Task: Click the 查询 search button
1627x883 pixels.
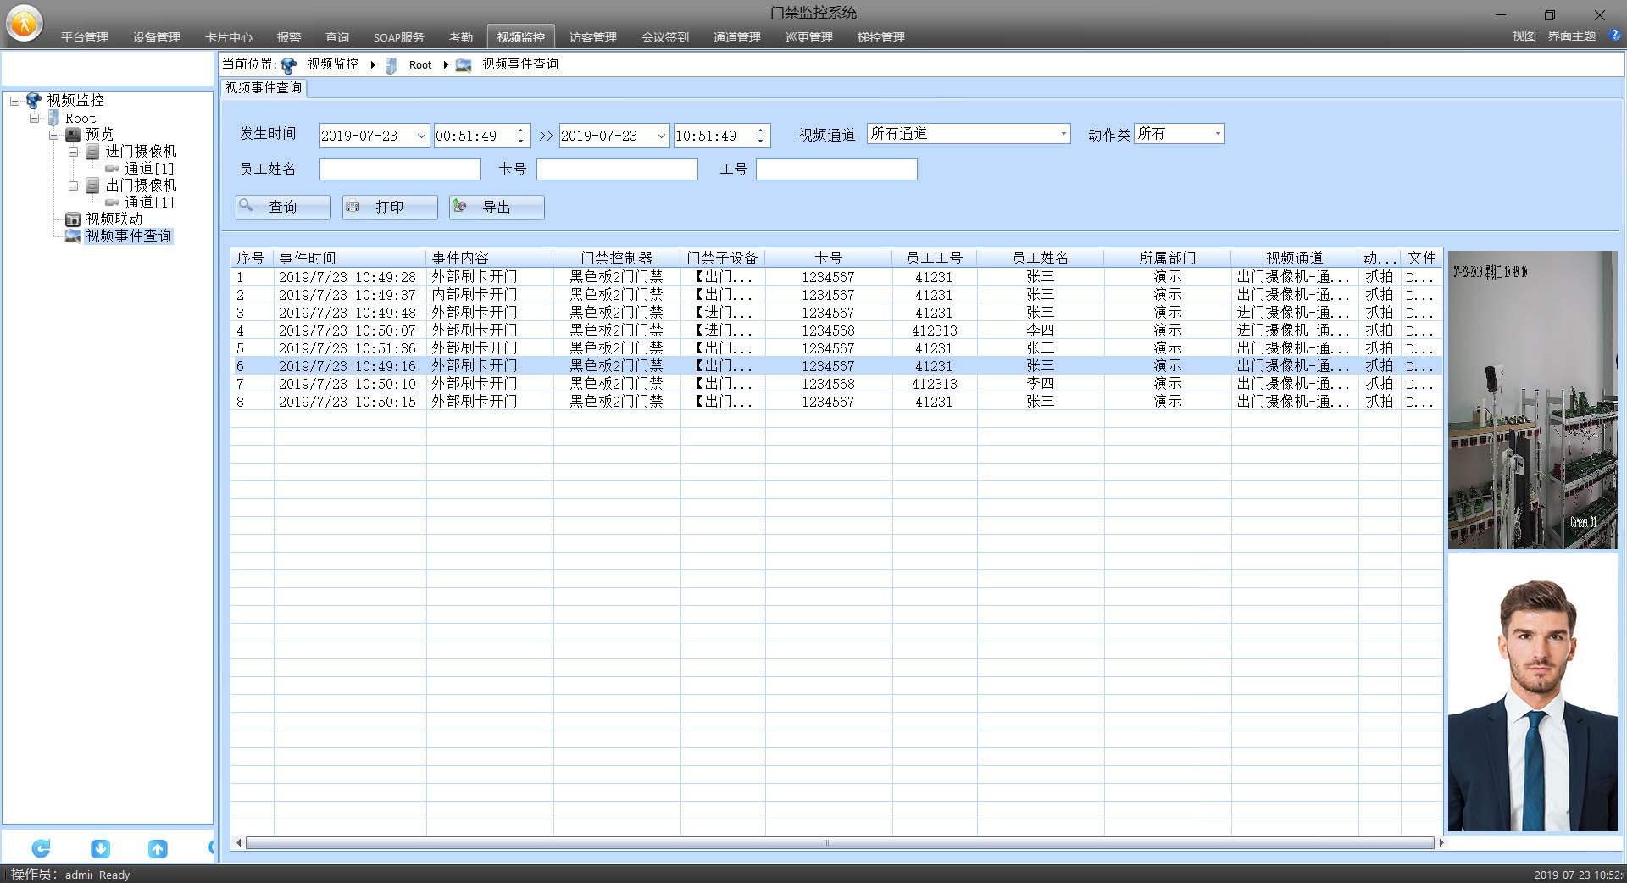Action: coord(283,207)
